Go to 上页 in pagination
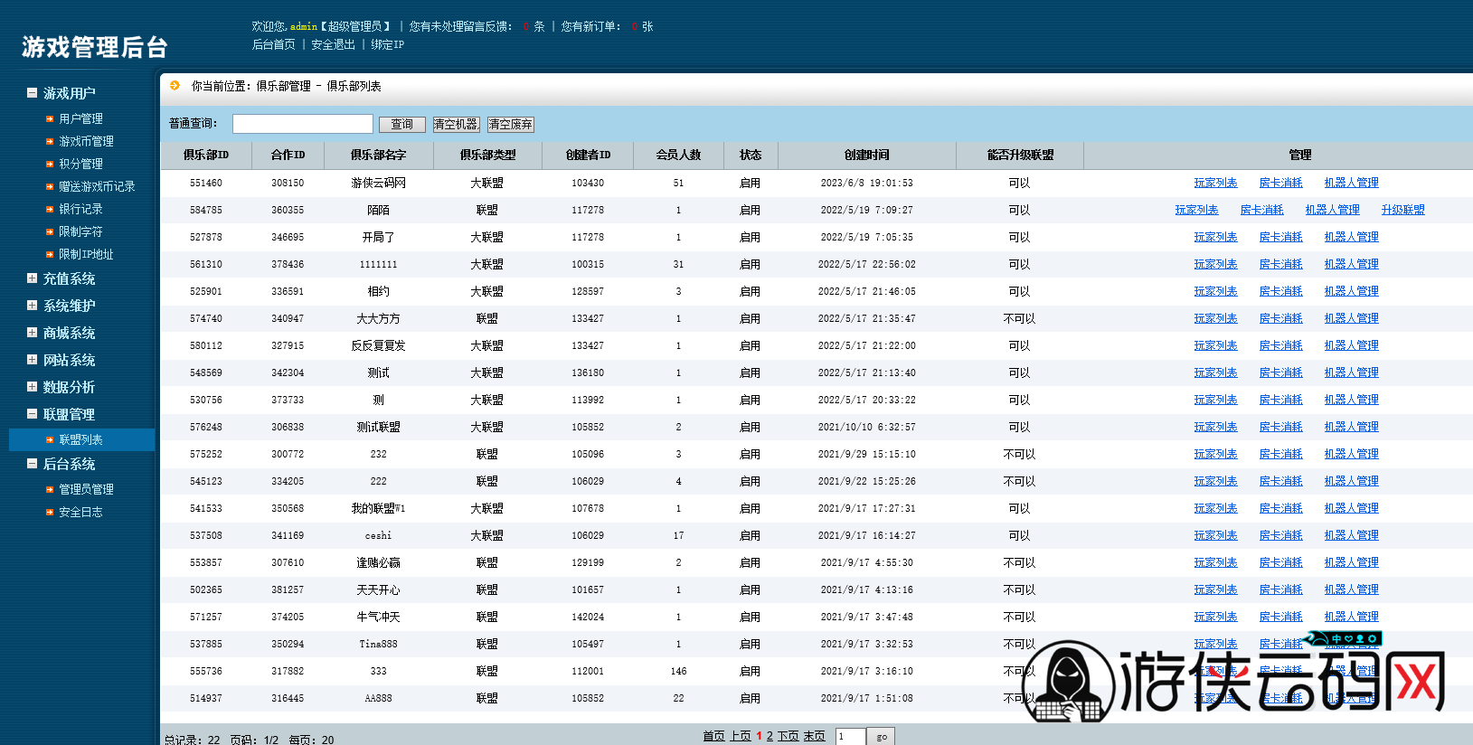This screenshot has width=1473, height=745. (741, 736)
